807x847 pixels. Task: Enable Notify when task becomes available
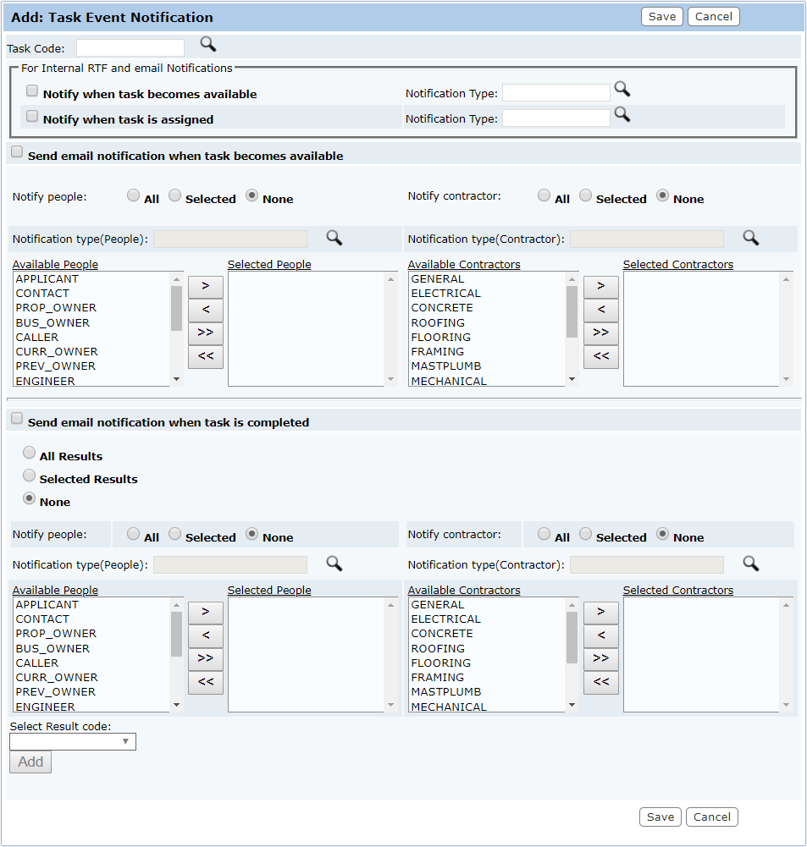pyautogui.click(x=32, y=91)
